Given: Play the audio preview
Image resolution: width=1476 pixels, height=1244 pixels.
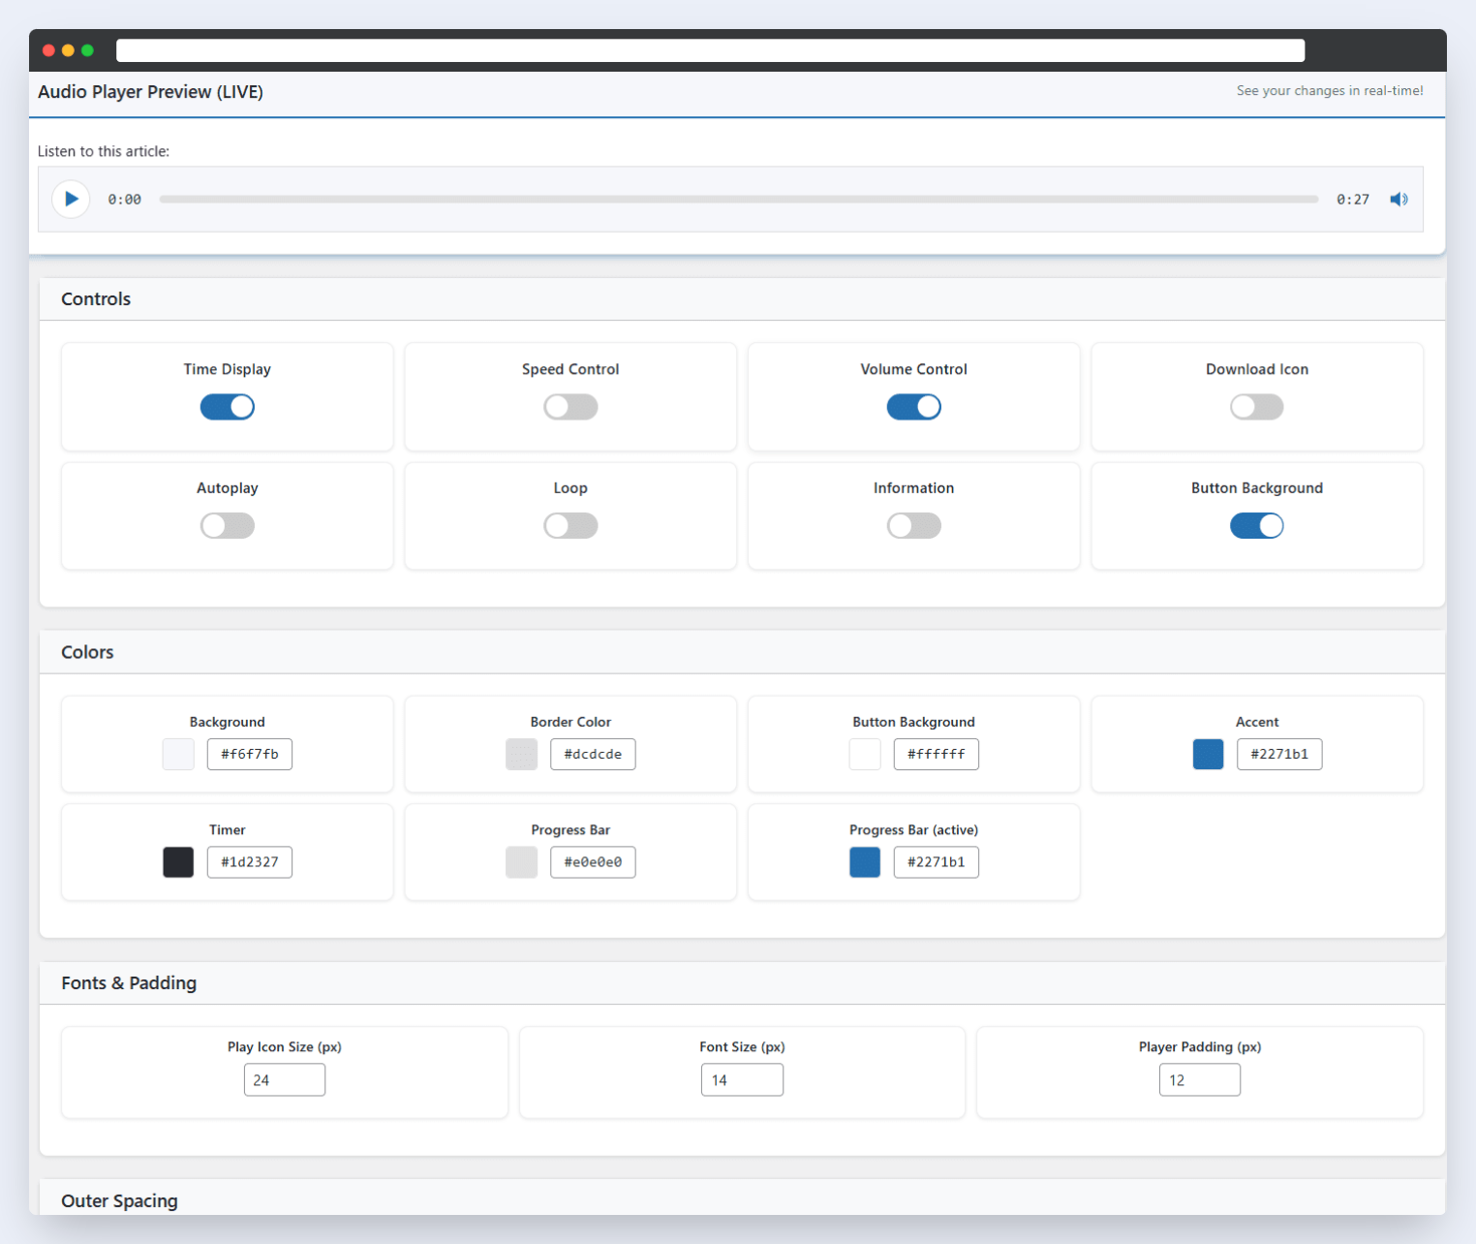Looking at the screenshot, I should (x=71, y=199).
